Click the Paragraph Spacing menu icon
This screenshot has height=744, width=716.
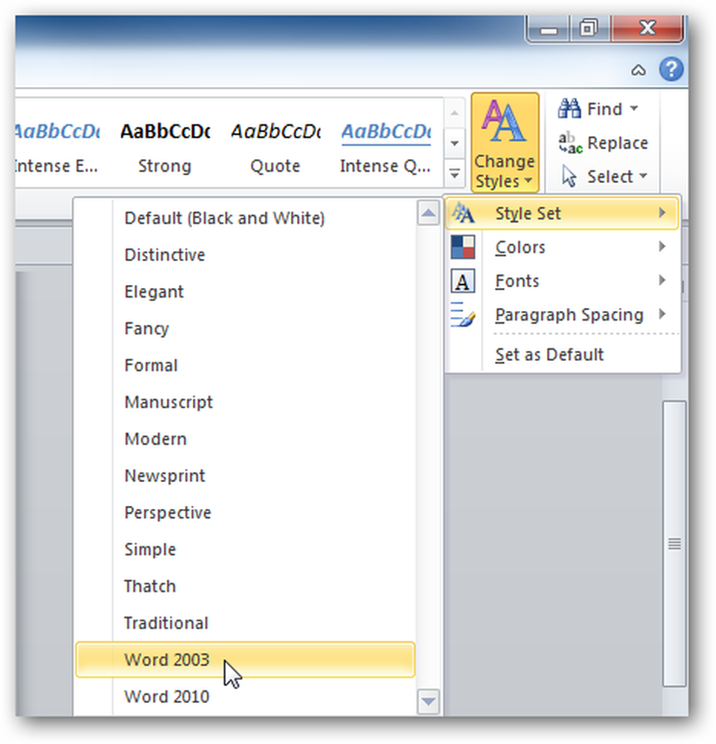(x=463, y=315)
